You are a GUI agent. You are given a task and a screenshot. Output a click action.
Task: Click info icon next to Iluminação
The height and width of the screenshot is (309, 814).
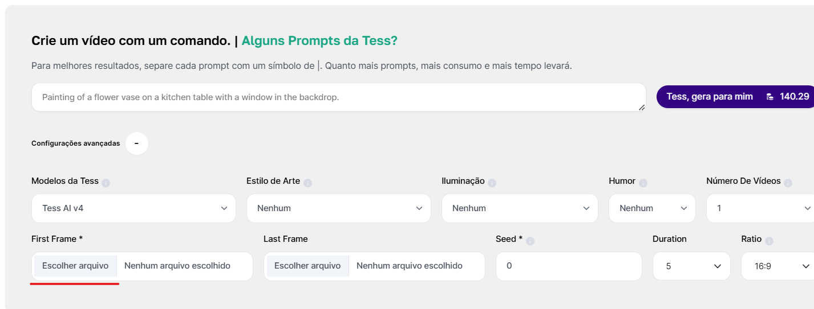pos(492,183)
